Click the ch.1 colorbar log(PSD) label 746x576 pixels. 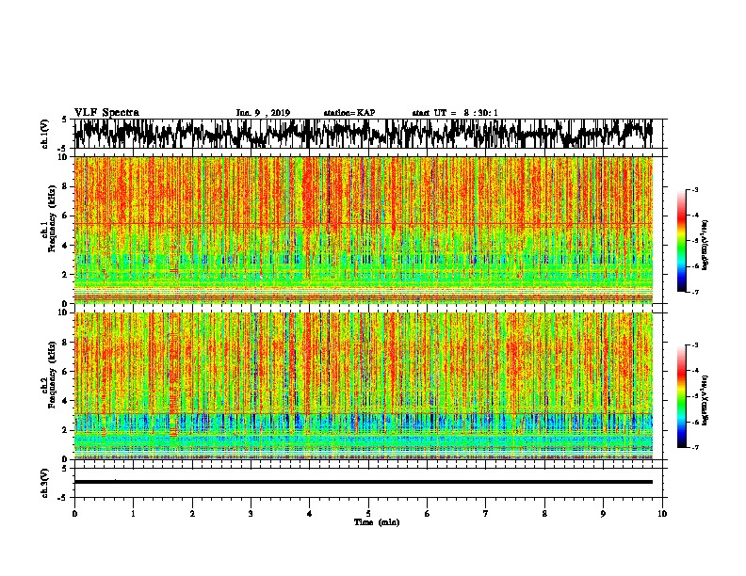(x=705, y=245)
